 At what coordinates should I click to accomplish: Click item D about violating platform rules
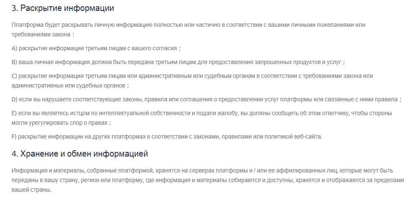pos(206,99)
